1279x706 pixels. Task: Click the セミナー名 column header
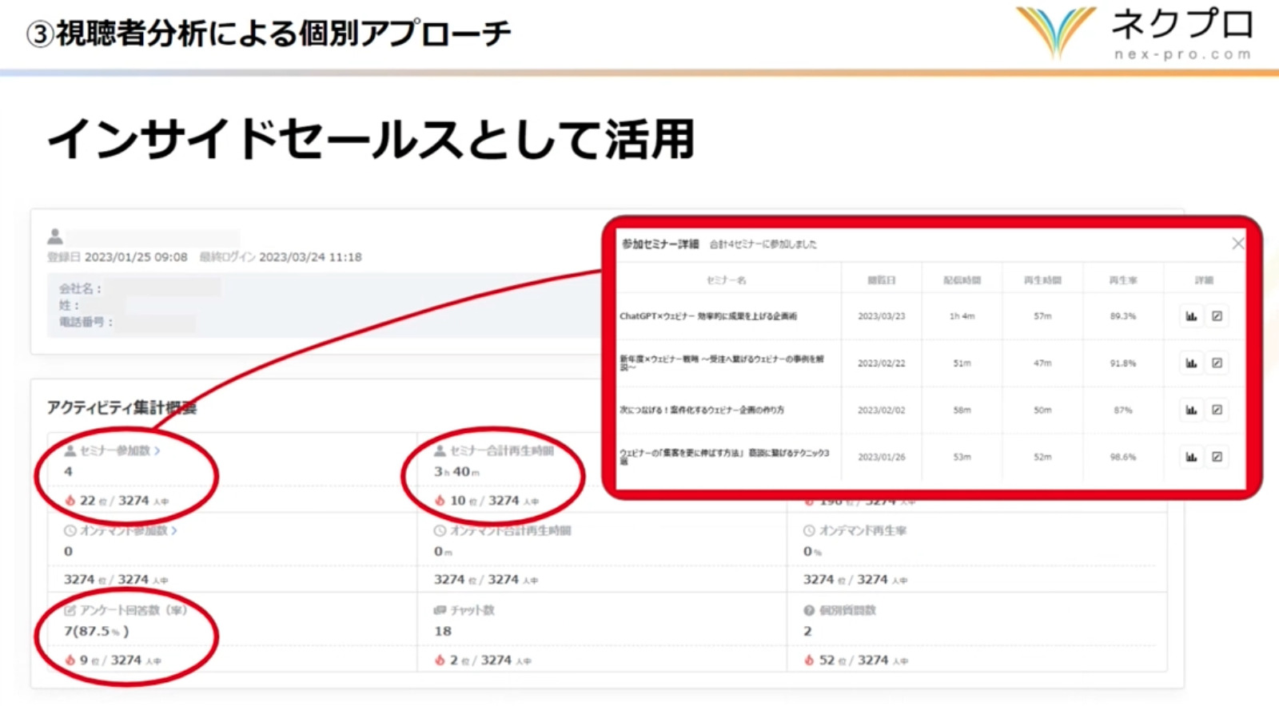tap(726, 280)
